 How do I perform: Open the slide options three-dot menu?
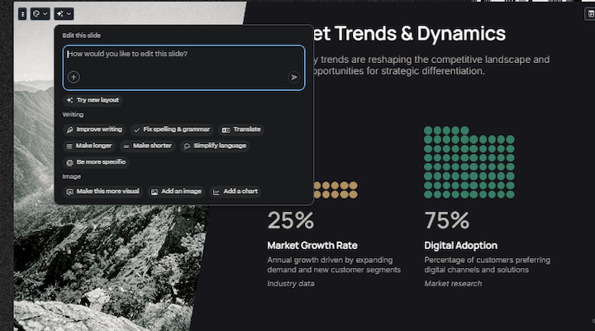click(22, 14)
